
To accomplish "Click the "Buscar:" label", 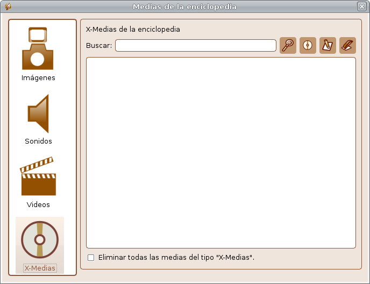I will [99, 46].
